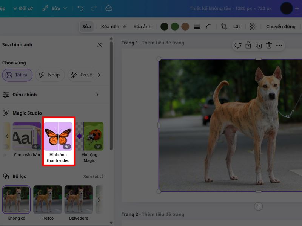Open the 'Chuyển động' animation tab
This screenshot has height=226, width=302.
point(280,27)
